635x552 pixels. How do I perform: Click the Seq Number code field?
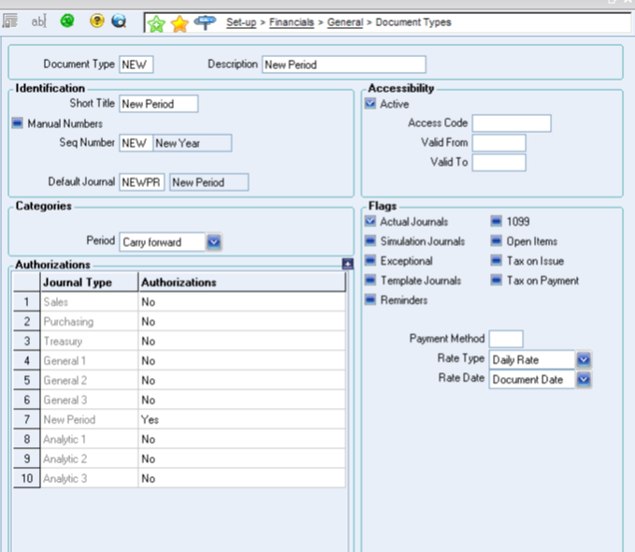[137, 143]
